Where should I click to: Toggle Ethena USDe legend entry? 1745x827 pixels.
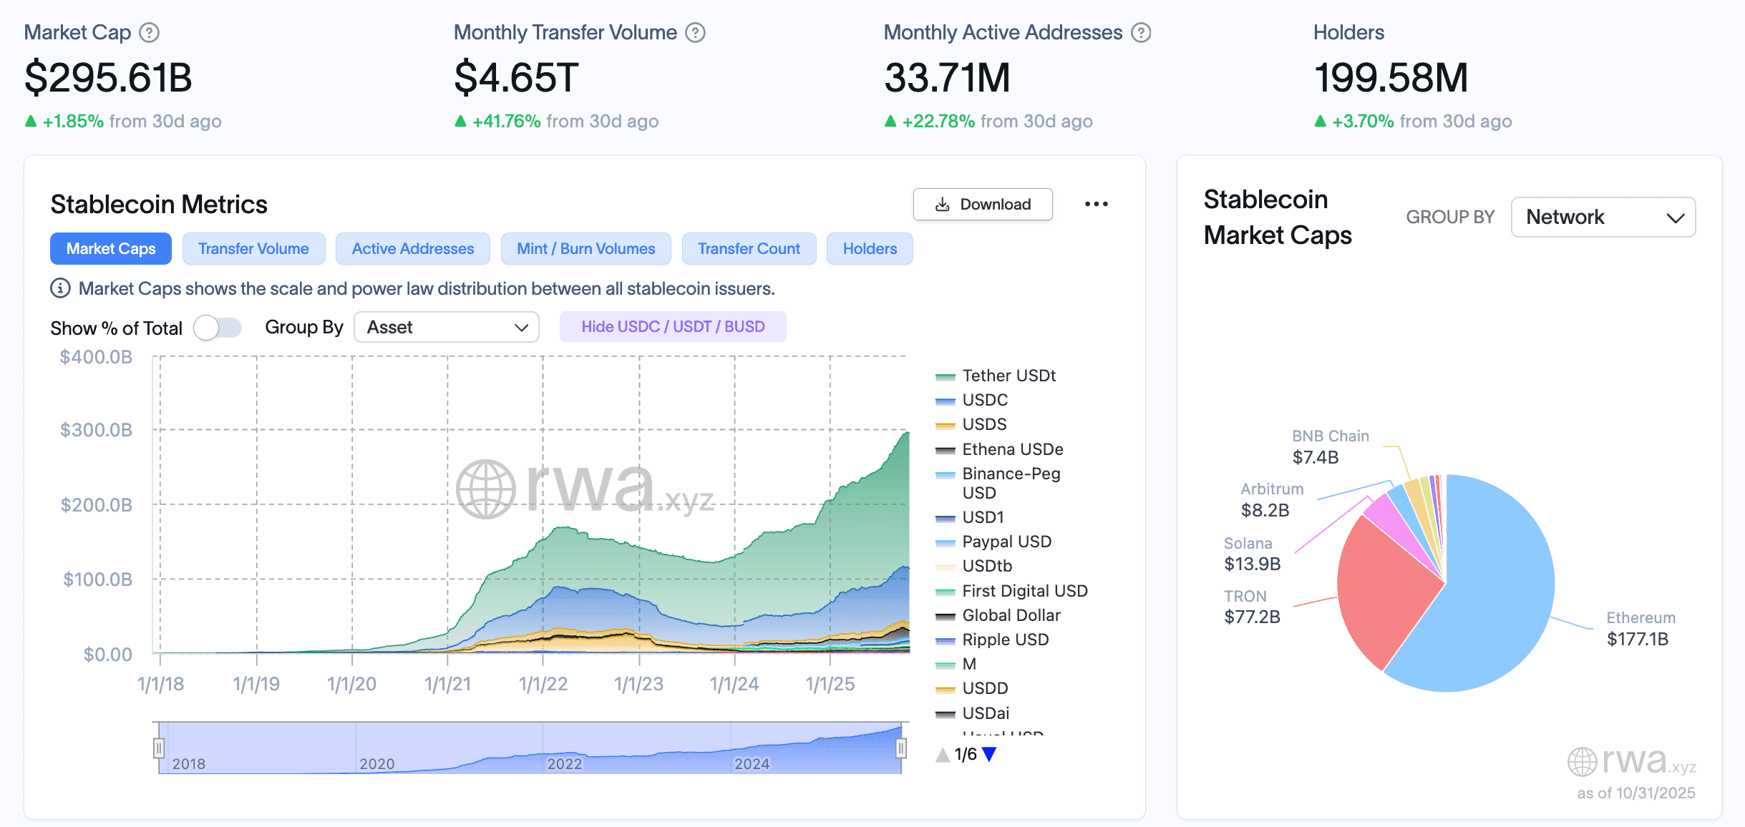click(x=1011, y=449)
